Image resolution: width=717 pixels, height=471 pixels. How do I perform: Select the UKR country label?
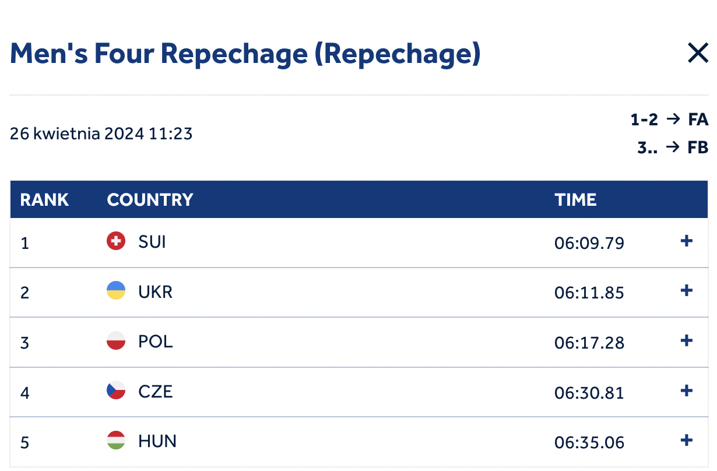156,291
